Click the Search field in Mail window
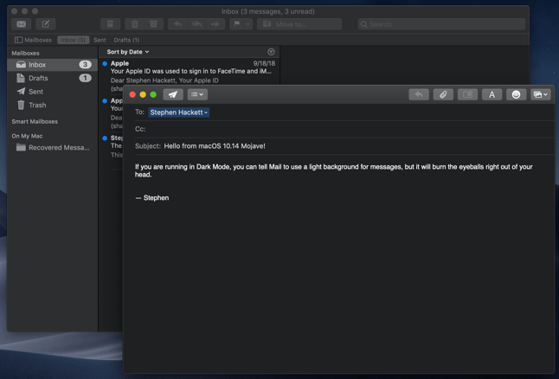This screenshot has height=379, width=559. 441,24
